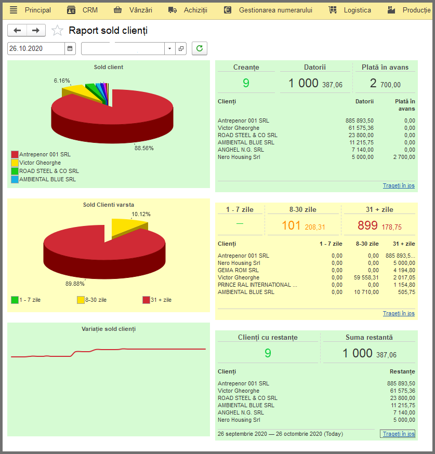Open the Logistica menu section

357,10
